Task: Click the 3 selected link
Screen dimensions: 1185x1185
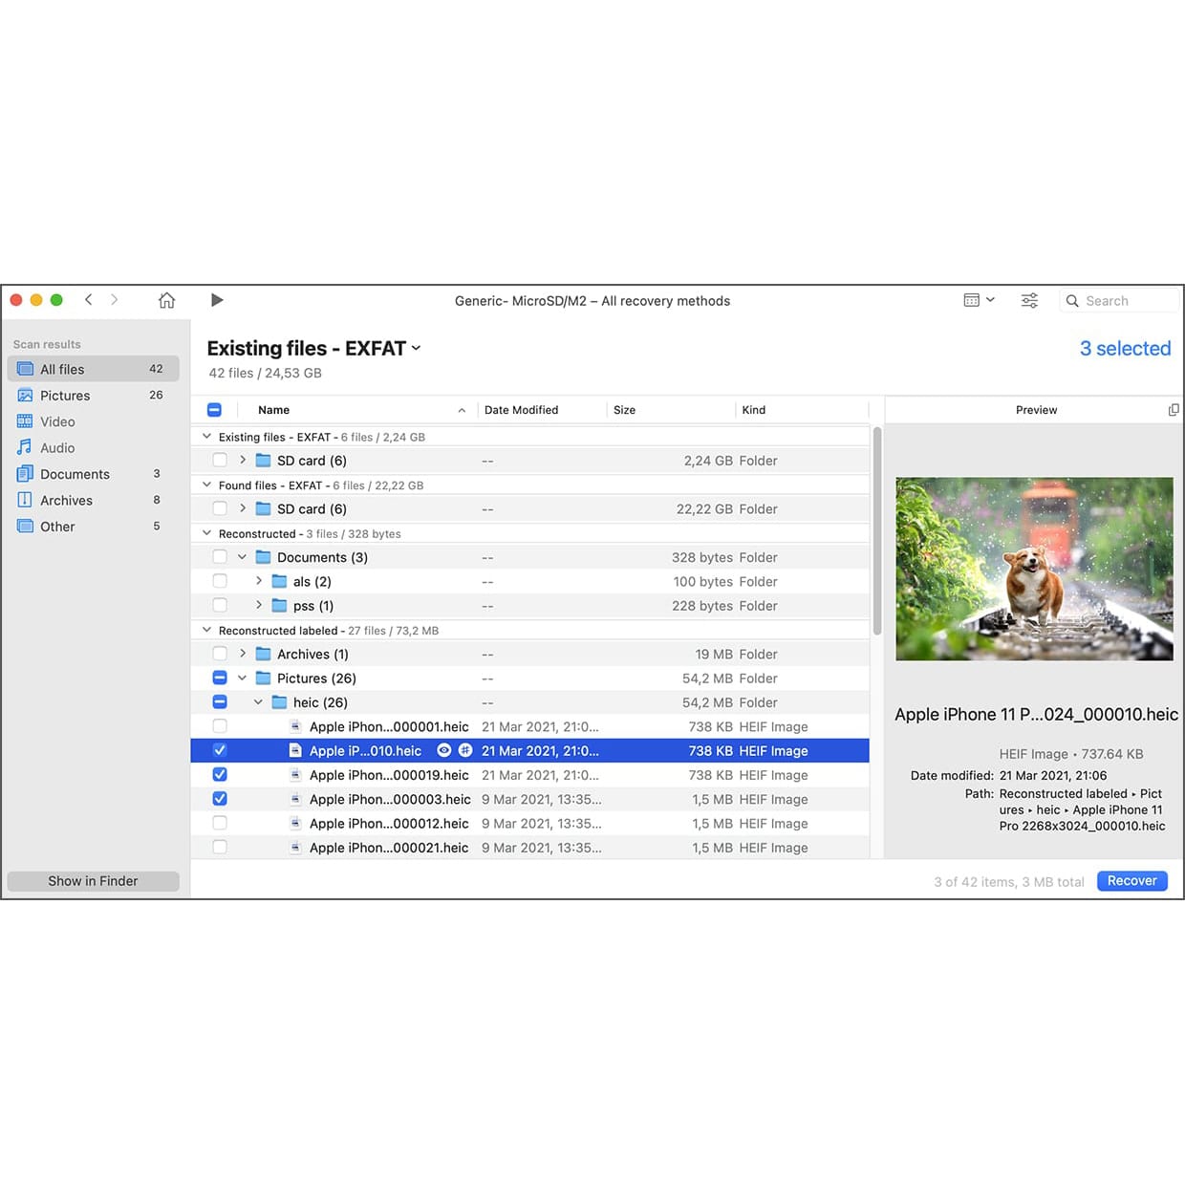Action: [1125, 349]
